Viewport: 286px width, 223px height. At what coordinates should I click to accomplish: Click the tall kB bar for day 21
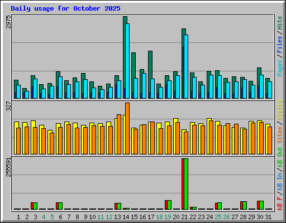click(x=185, y=184)
